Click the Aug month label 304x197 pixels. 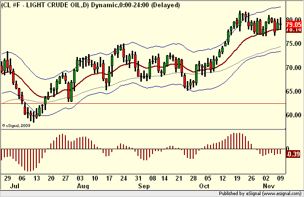pyautogui.click(x=83, y=186)
